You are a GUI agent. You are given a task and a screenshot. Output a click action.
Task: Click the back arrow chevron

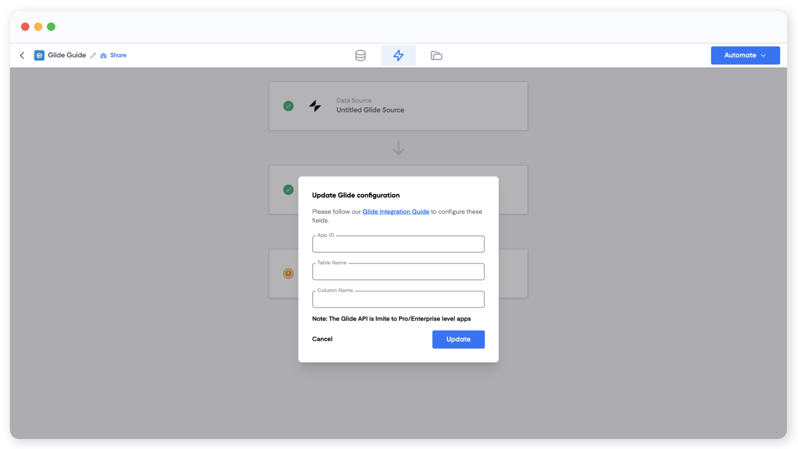point(22,55)
